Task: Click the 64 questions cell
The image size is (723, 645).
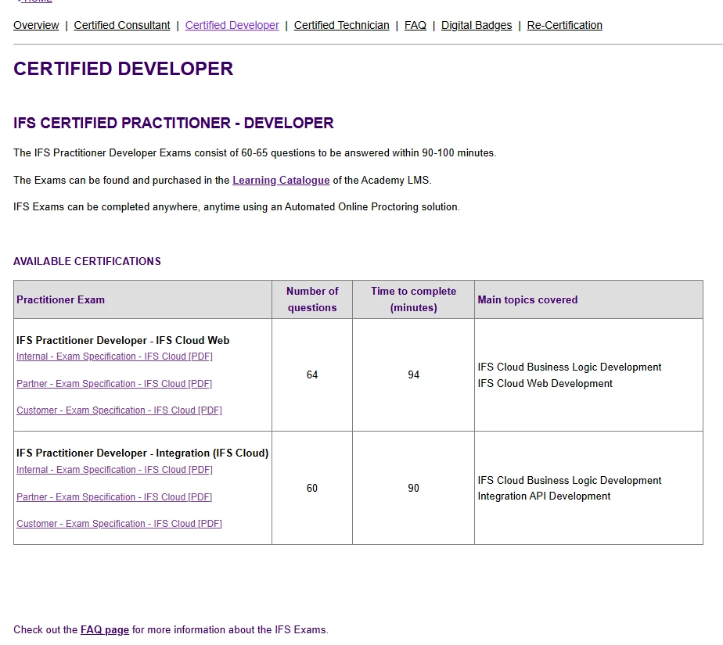Action: [312, 375]
